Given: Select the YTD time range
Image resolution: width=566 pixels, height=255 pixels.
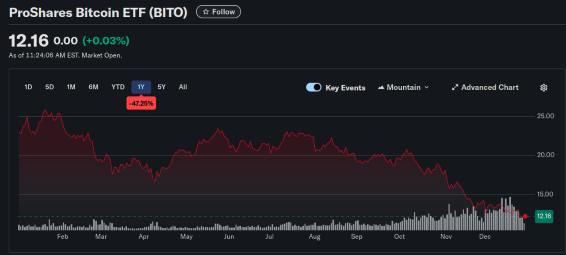Looking at the screenshot, I should [118, 87].
